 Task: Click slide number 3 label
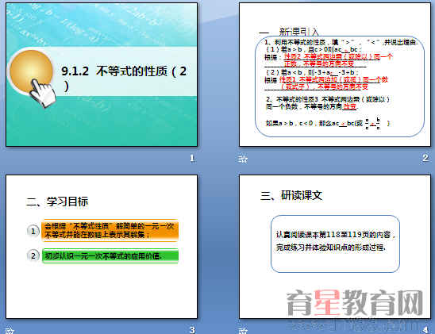click(192, 330)
